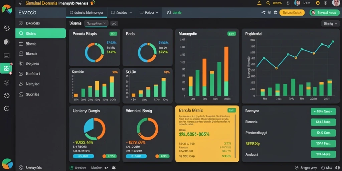The width and height of the screenshot is (342, 171).
Task: Toggle the blue pill under Uanlany Dangis
Action: coord(83,156)
